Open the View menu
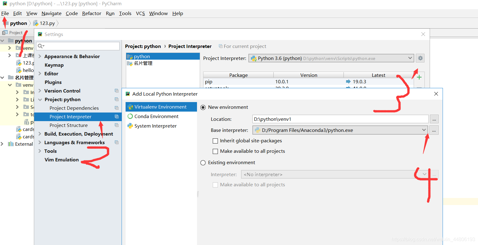 point(32,13)
